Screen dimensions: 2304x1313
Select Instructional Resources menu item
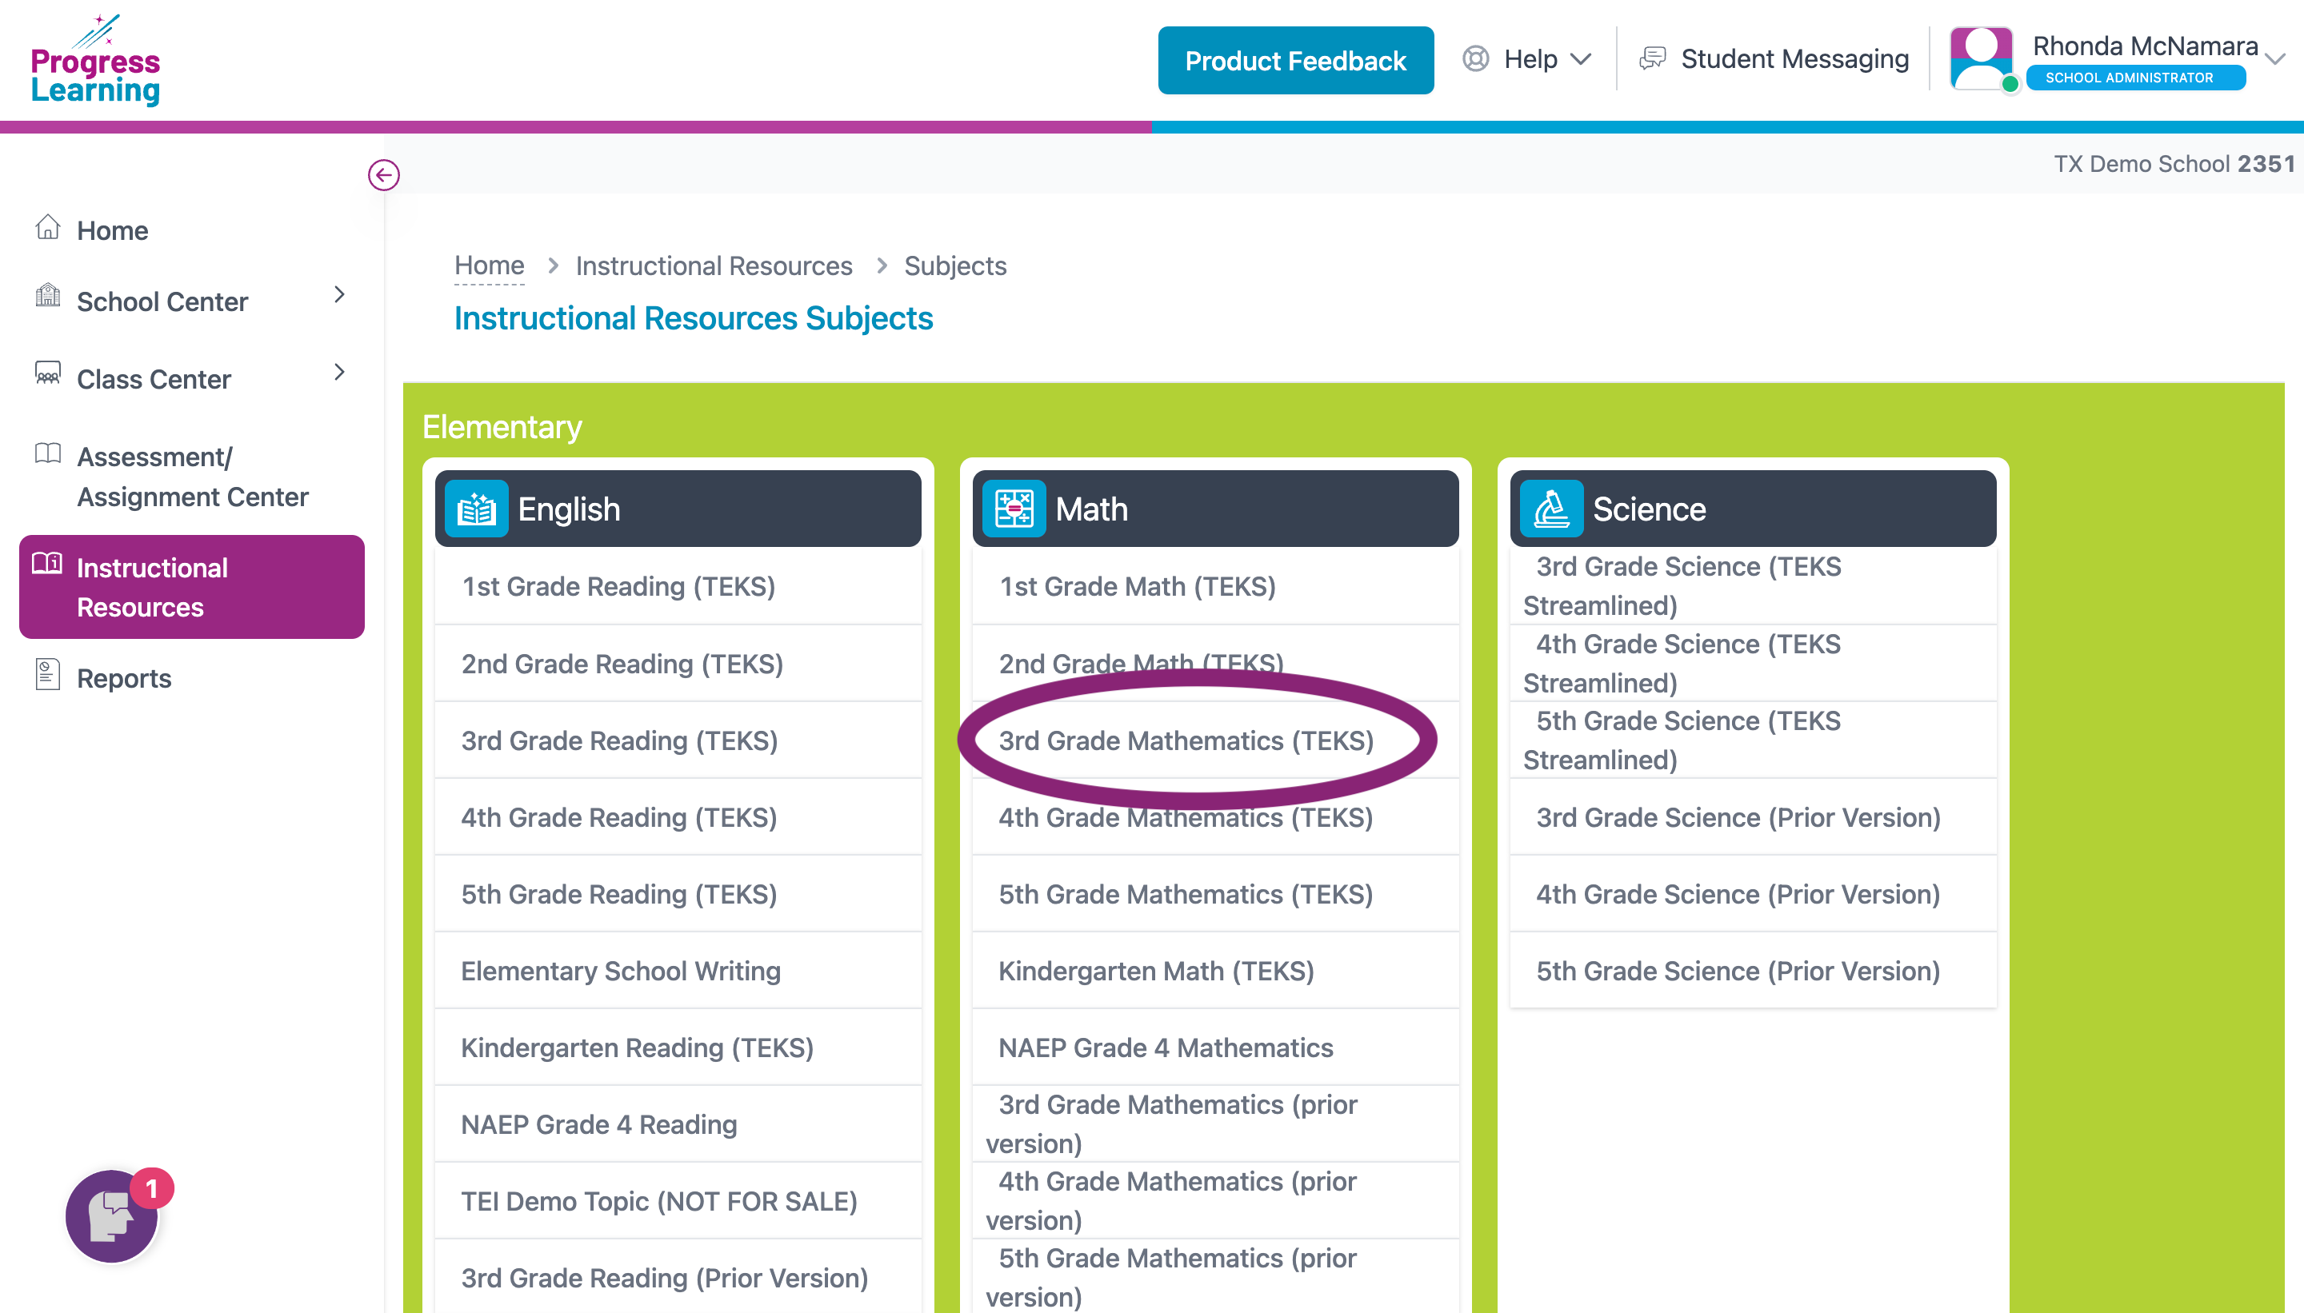tap(191, 587)
